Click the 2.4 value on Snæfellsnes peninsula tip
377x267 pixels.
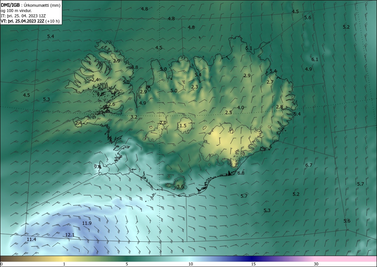[x=79, y=123]
